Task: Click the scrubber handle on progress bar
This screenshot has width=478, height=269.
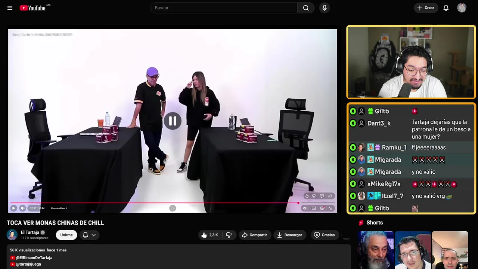Action: pos(298,203)
